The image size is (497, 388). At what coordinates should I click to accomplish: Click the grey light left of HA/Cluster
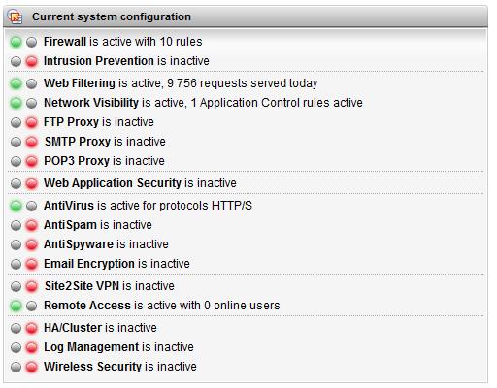tap(16, 328)
